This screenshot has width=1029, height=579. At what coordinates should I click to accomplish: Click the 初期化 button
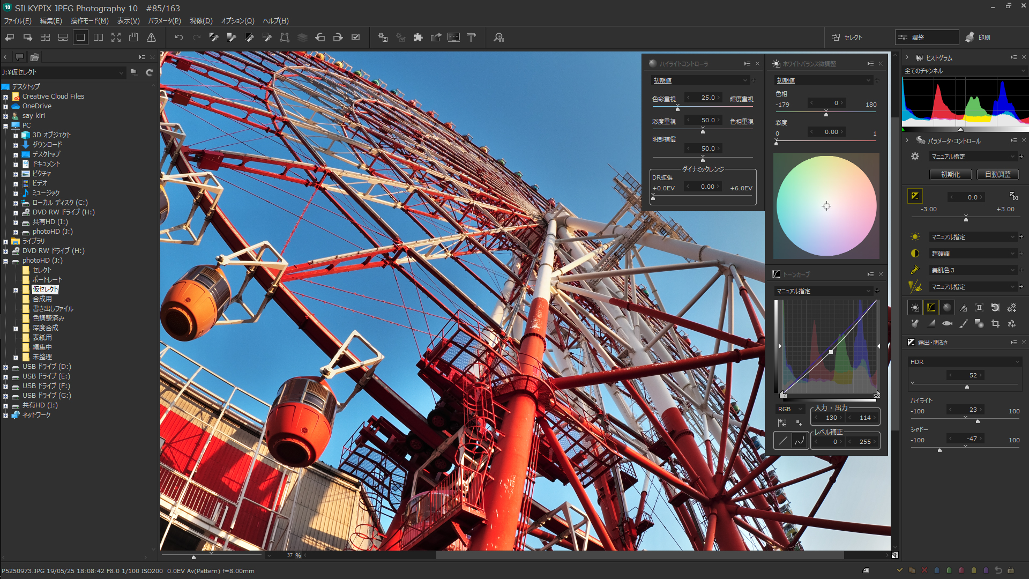tap(950, 175)
